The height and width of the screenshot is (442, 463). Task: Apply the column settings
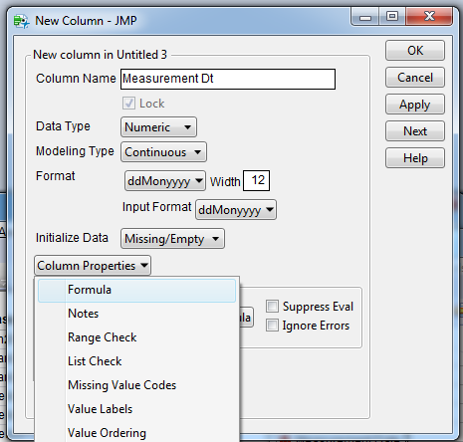tap(415, 105)
